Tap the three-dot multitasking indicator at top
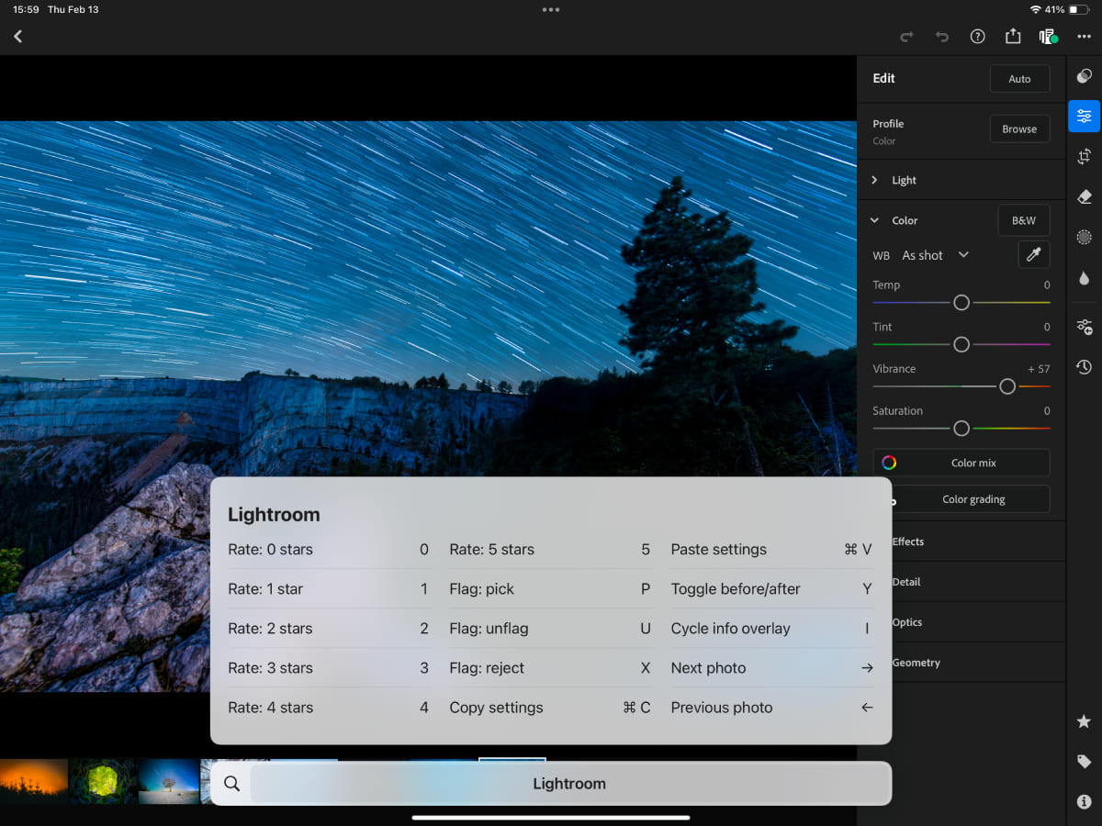1102x826 pixels. click(551, 9)
